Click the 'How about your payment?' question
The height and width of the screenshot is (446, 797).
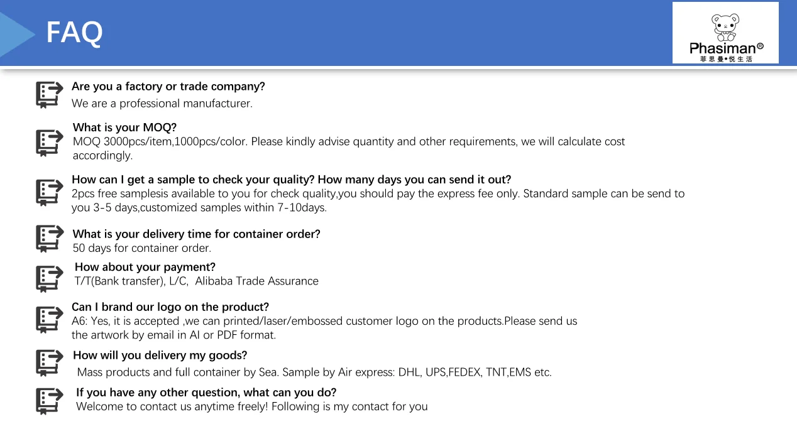click(145, 267)
